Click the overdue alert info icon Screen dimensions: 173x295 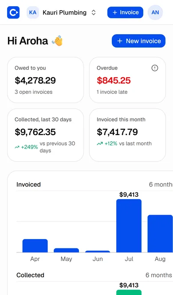pyautogui.click(x=155, y=68)
